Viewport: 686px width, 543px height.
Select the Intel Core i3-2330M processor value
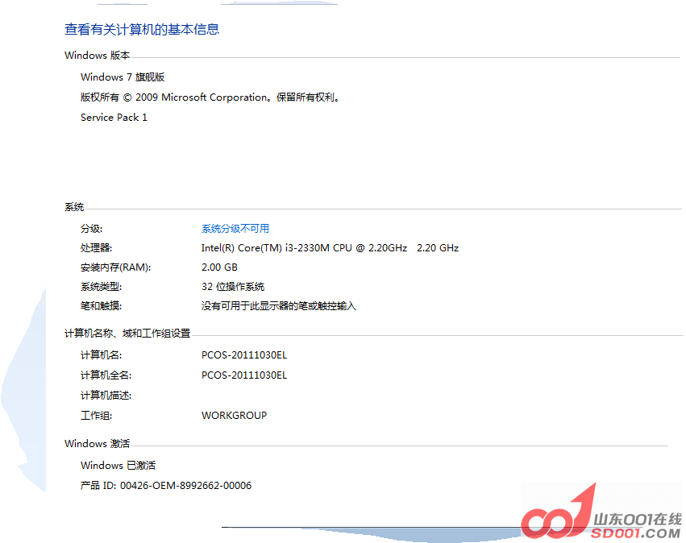coord(330,248)
